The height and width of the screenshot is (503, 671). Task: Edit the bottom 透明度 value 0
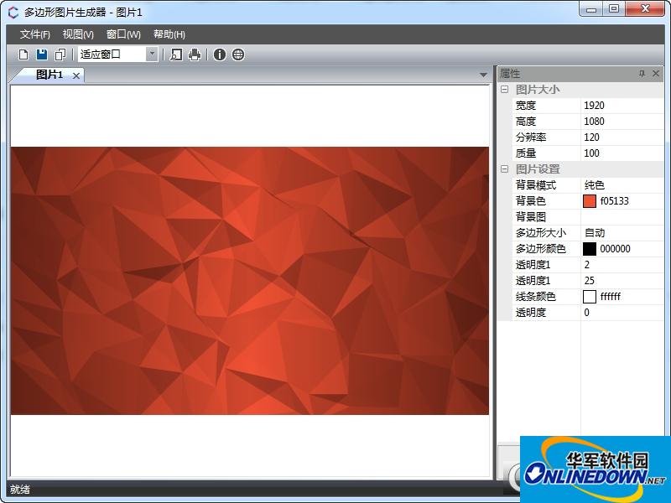point(622,312)
